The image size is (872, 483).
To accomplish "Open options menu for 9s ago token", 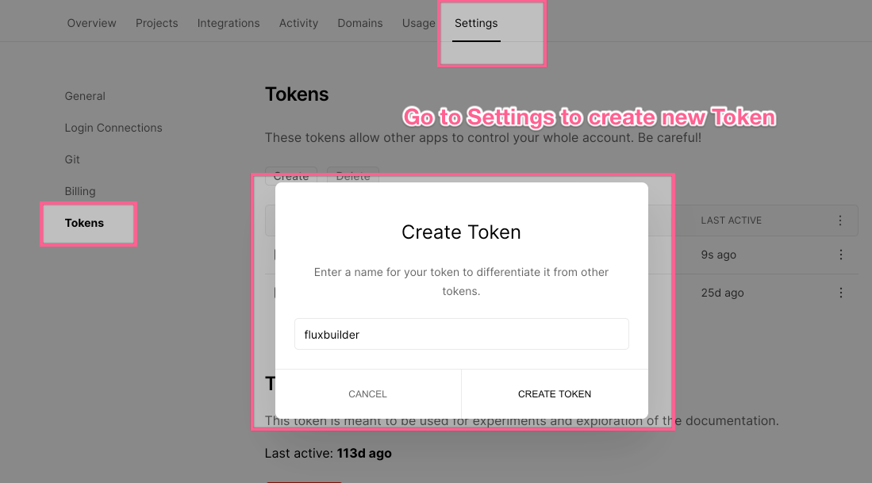I will pyautogui.click(x=840, y=255).
